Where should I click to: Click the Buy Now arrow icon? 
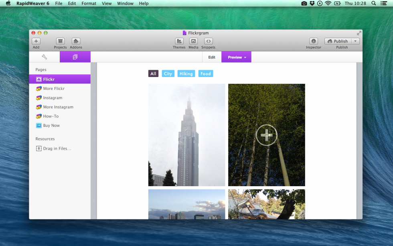(x=39, y=125)
